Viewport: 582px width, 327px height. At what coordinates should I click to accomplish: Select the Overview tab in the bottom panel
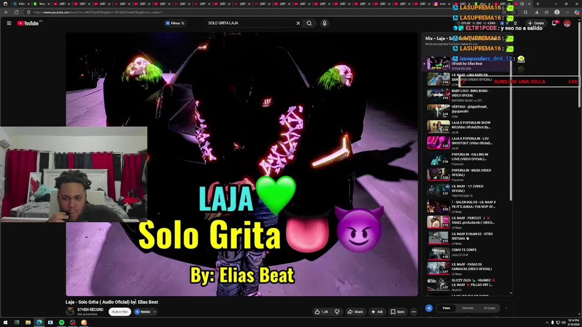pos(467,308)
